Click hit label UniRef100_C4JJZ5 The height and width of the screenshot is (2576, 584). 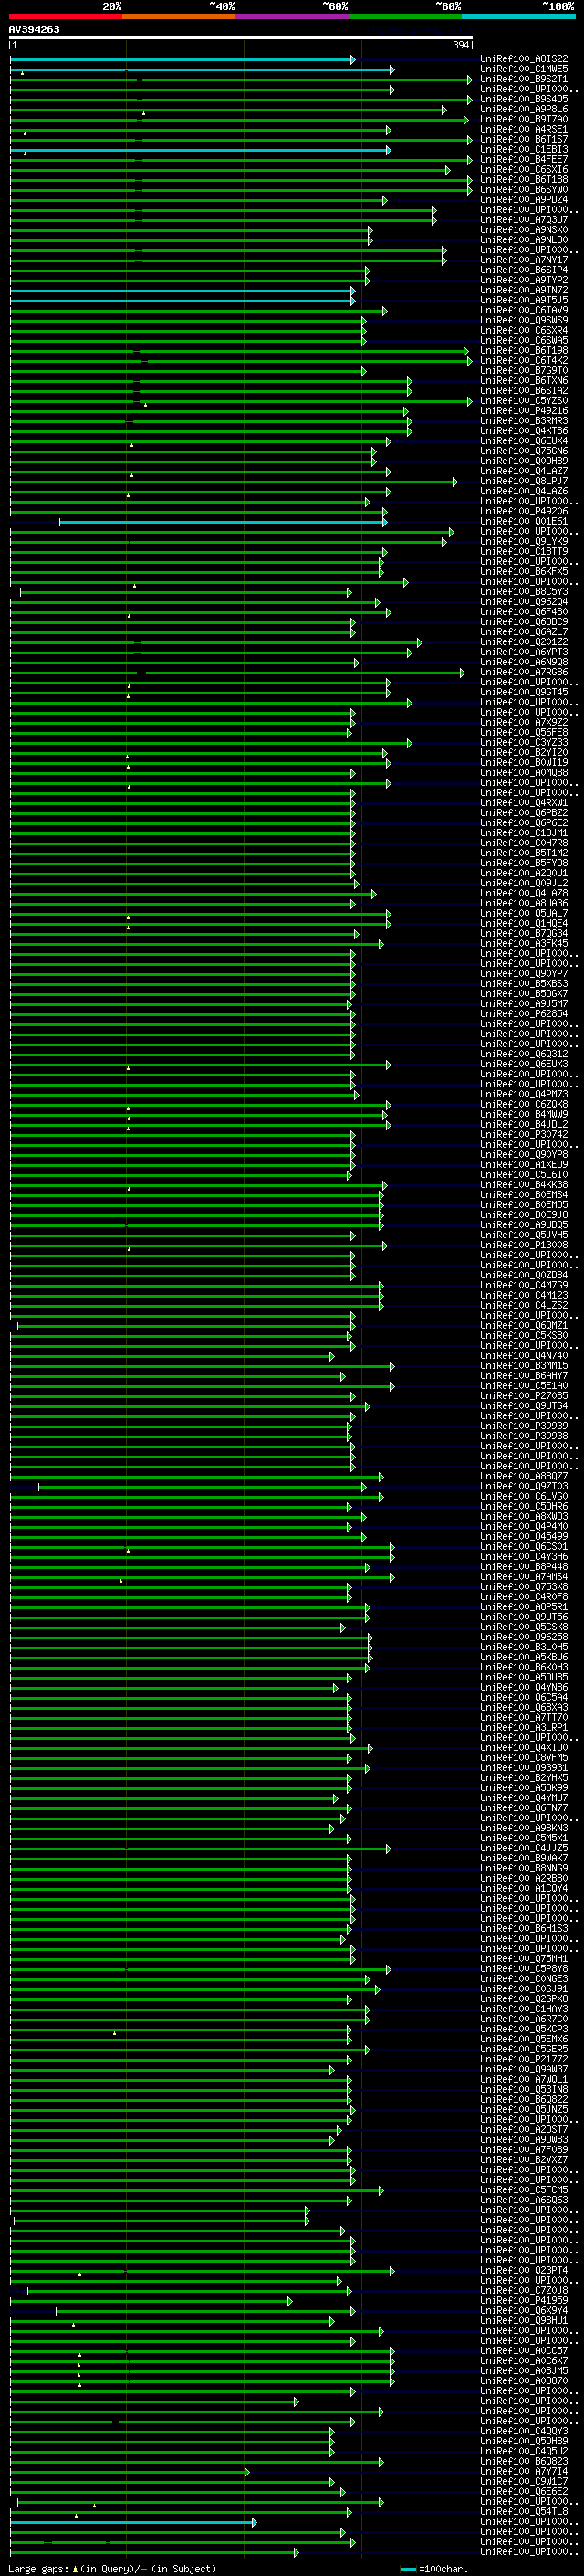524,1848
